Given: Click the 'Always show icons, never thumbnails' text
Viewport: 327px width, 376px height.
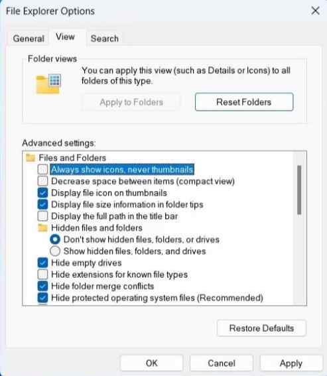Looking at the screenshot, I should [122, 169].
